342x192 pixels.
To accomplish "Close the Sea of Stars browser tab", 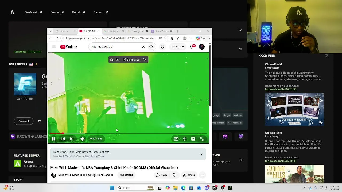I will 171,31.
